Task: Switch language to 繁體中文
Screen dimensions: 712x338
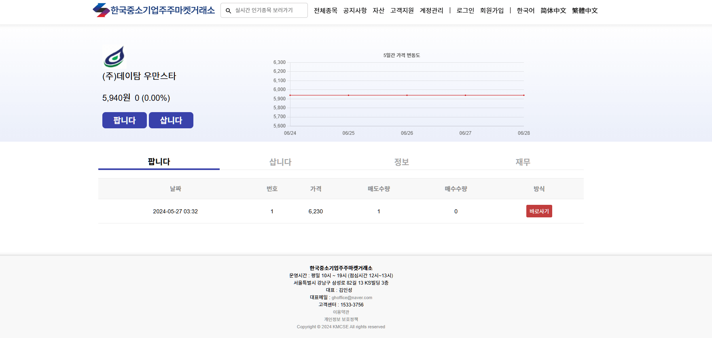Action: pos(585,11)
